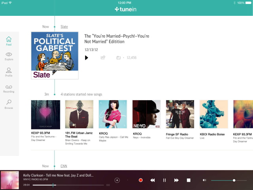Screen dimensions: 253x190
Task: Select 181.FM Urban Jamz The Beat
Action: point(79,114)
